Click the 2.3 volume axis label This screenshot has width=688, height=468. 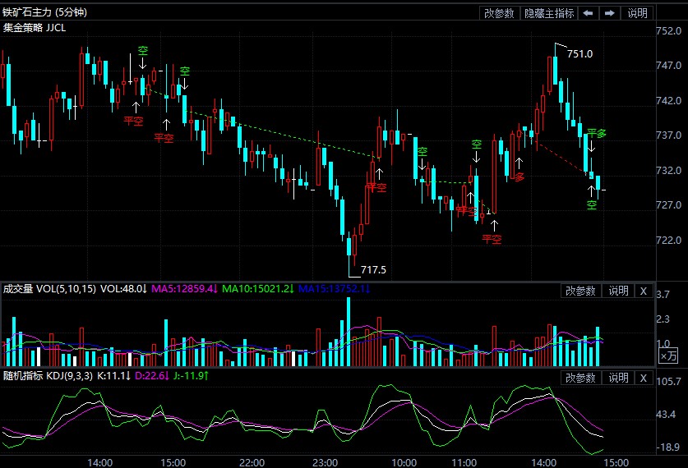663,319
